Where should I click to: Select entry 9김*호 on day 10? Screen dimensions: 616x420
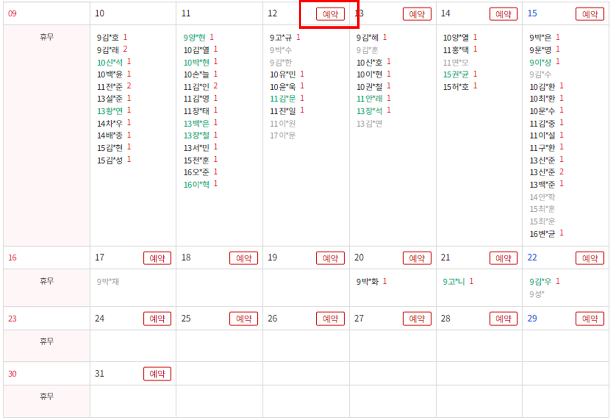point(108,38)
